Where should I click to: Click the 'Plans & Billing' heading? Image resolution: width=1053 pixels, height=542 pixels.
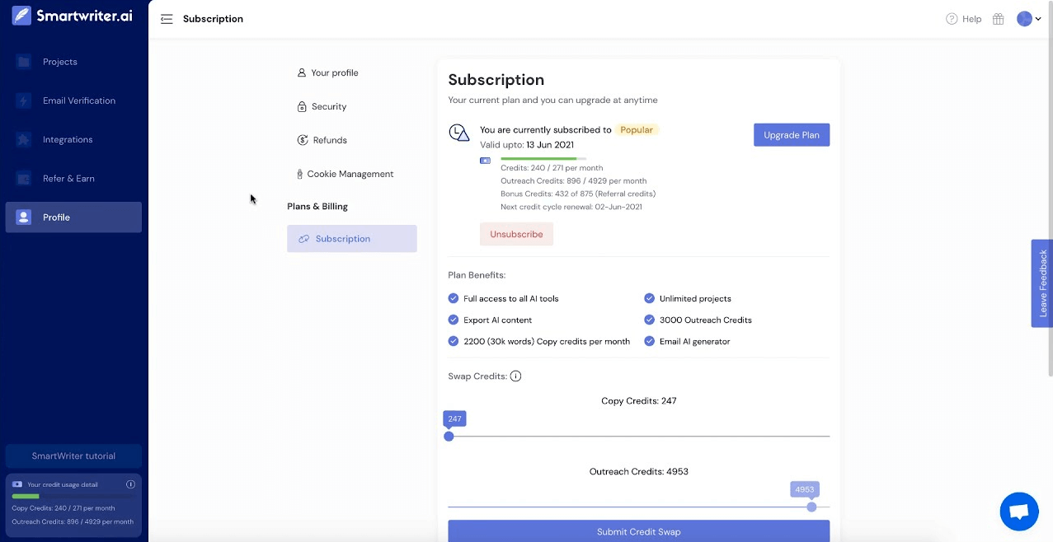click(x=317, y=206)
